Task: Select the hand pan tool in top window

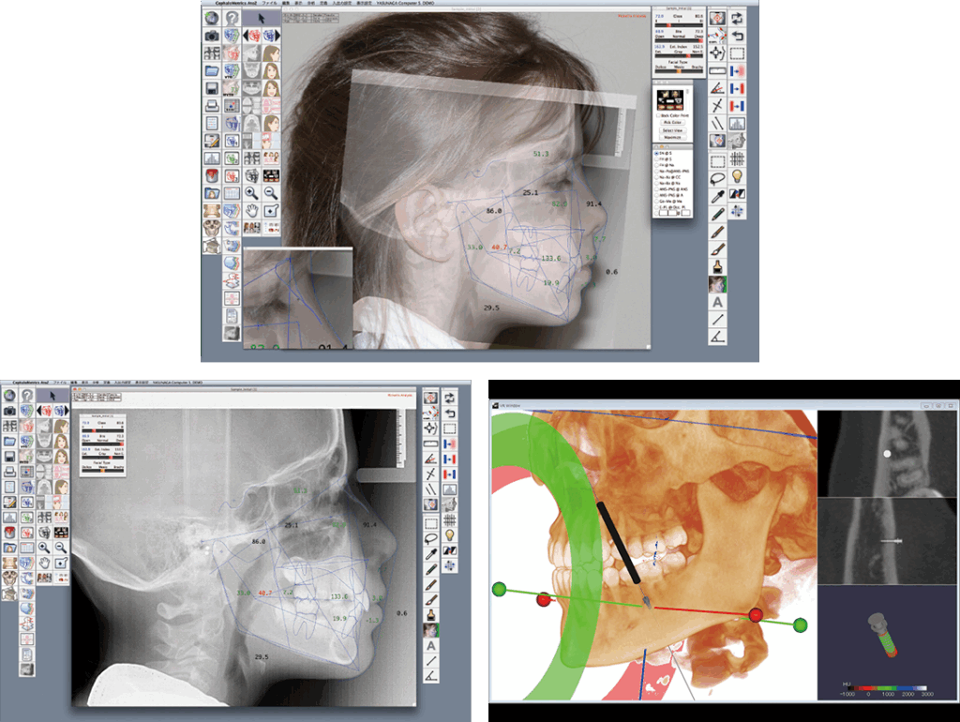Action: (252, 210)
